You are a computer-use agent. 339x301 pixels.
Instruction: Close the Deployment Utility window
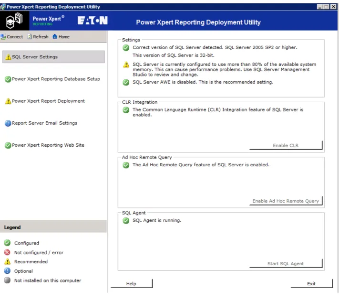pyautogui.click(x=334, y=7)
